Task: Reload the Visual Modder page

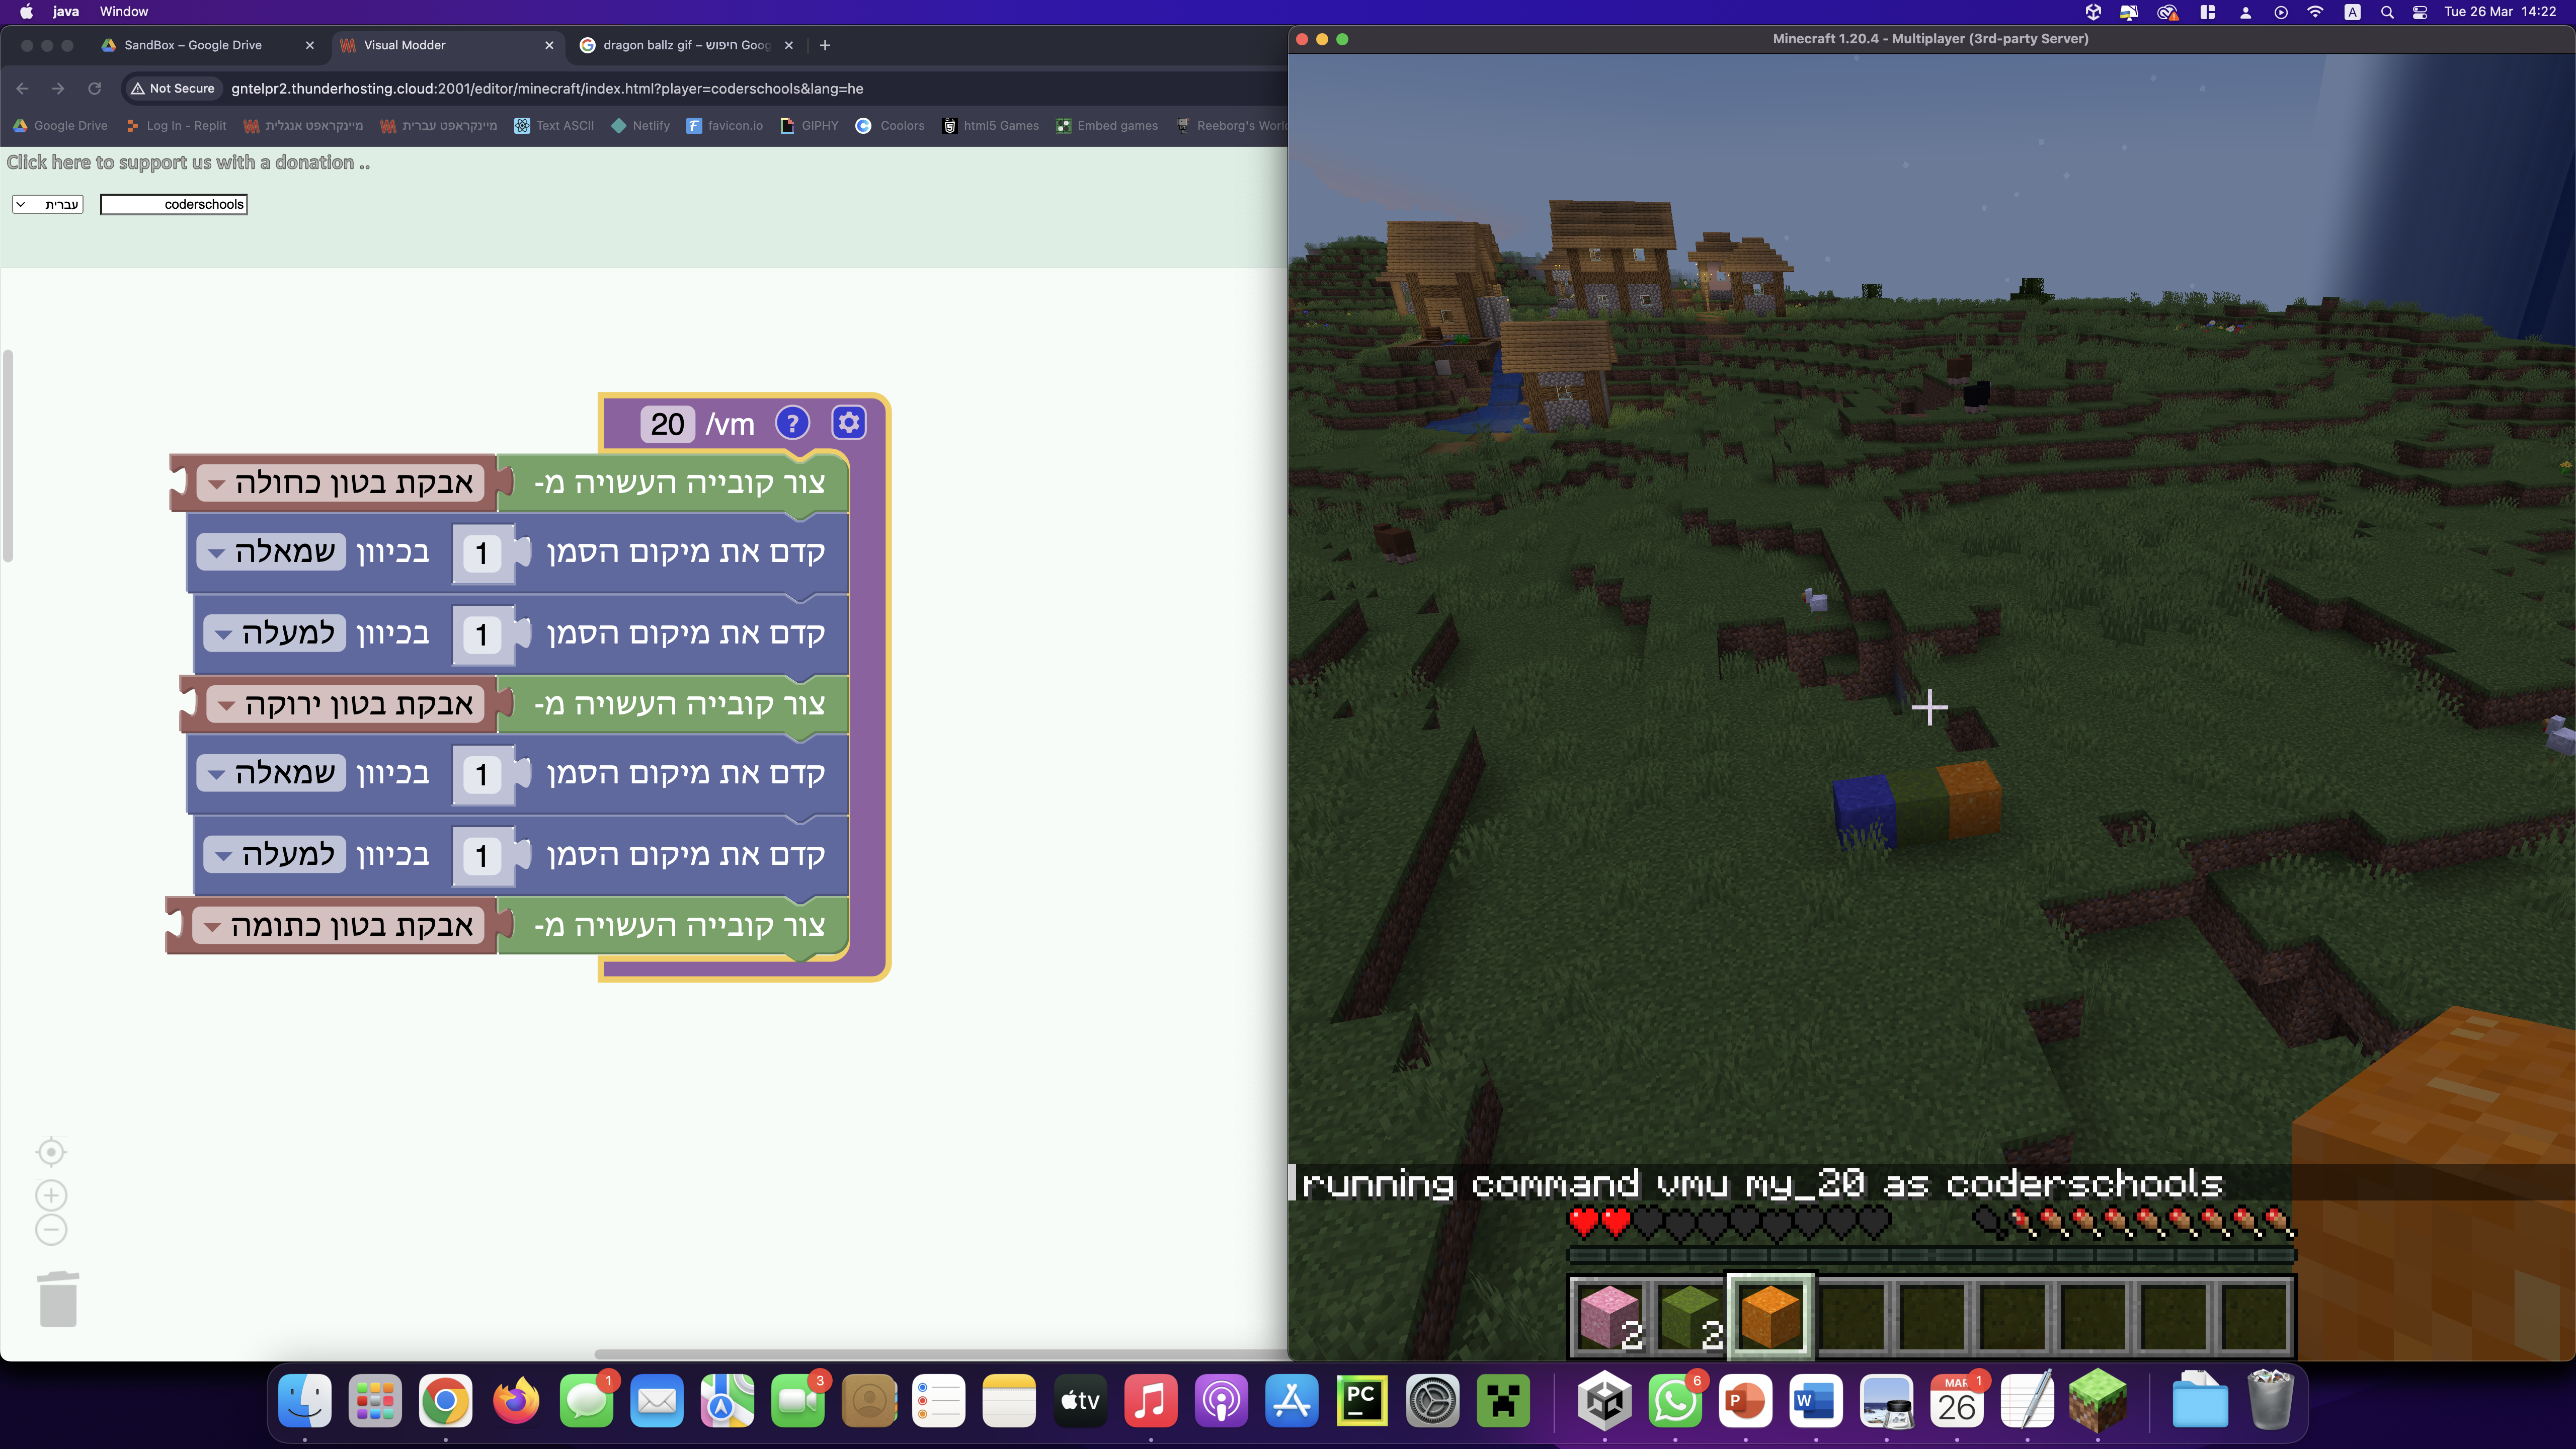Action: [x=94, y=88]
